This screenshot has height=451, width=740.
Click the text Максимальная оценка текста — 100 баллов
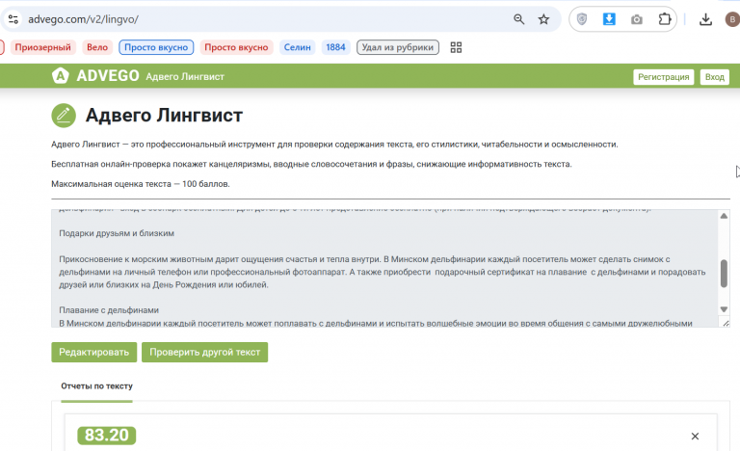[141, 184]
